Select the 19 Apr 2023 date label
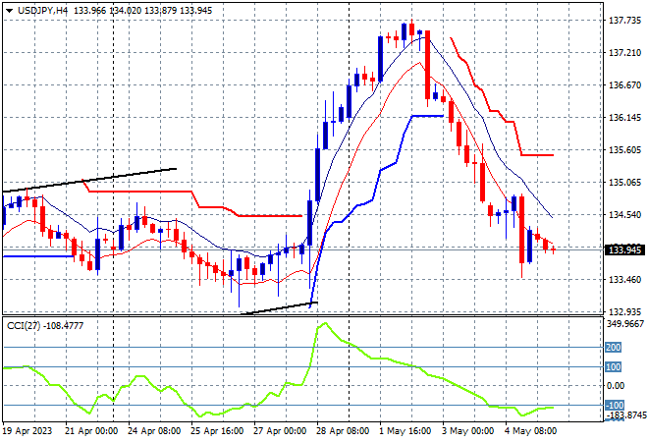The width and height of the screenshot is (648, 442). tap(27, 431)
